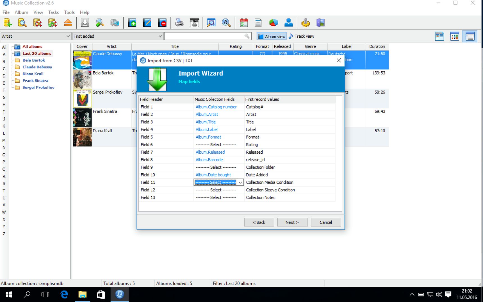The height and width of the screenshot is (302, 483).
Task: Select the cover thumbnails grid layout icon
Action: tap(455, 36)
